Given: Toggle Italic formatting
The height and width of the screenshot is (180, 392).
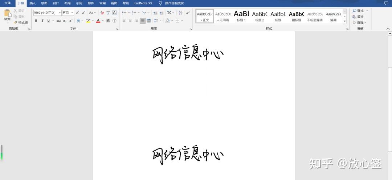Looking at the screenshot, I should coord(42,21).
